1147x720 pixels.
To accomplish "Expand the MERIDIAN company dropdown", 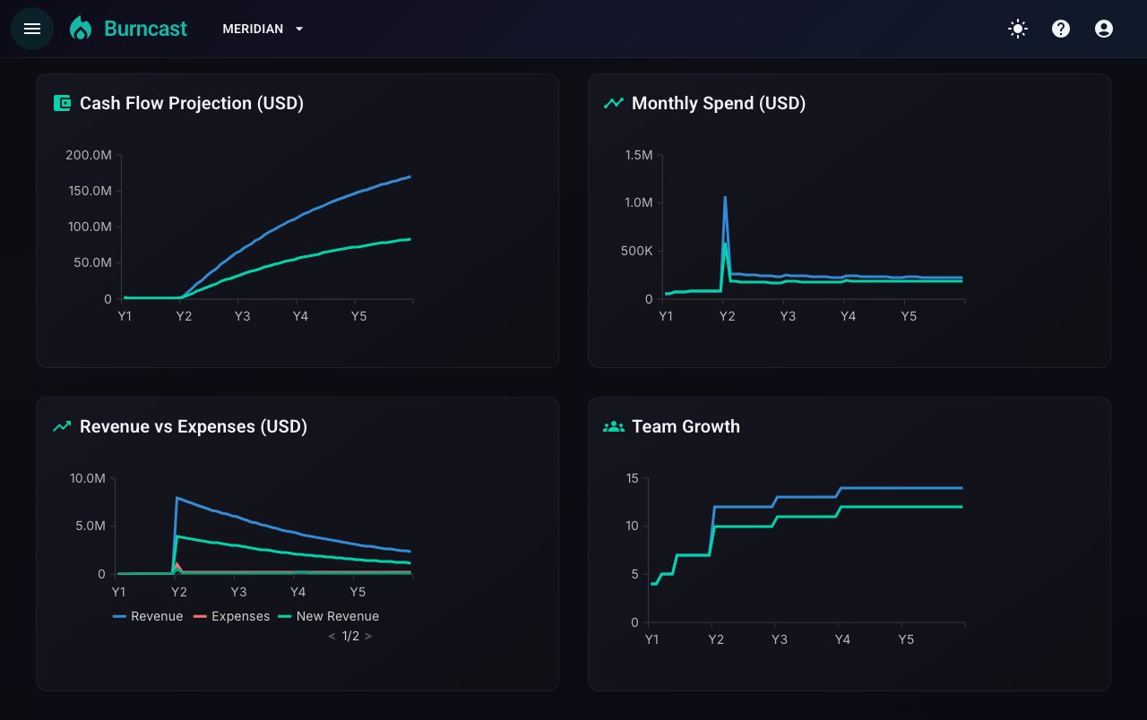I will tap(263, 29).
